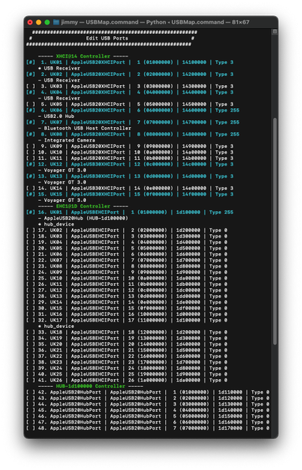Click the 'Integrated Camera' device label
The width and height of the screenshot is (302, 470).
pyautogui.click(x=70, y=140)
